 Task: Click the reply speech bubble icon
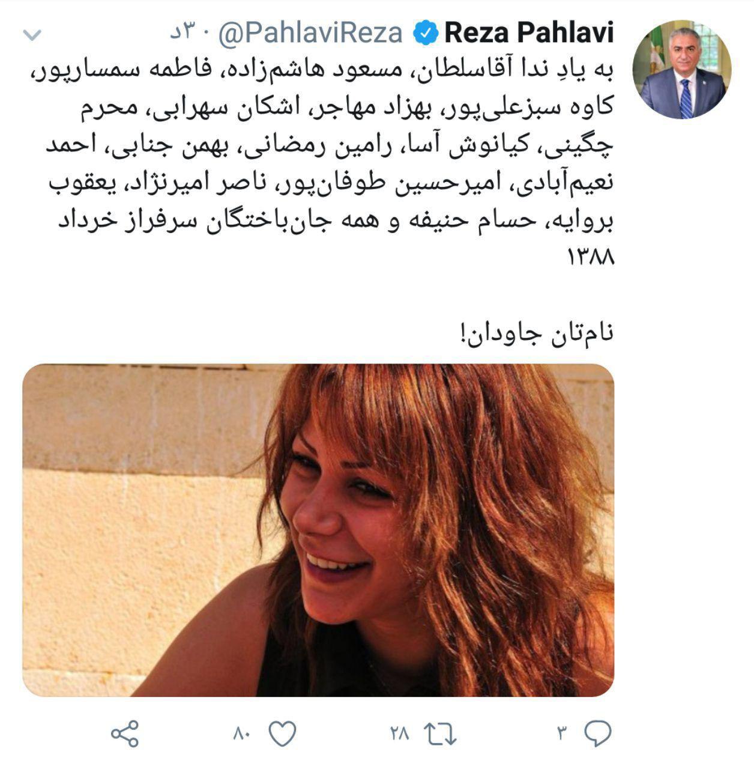(x=598, y=733)
